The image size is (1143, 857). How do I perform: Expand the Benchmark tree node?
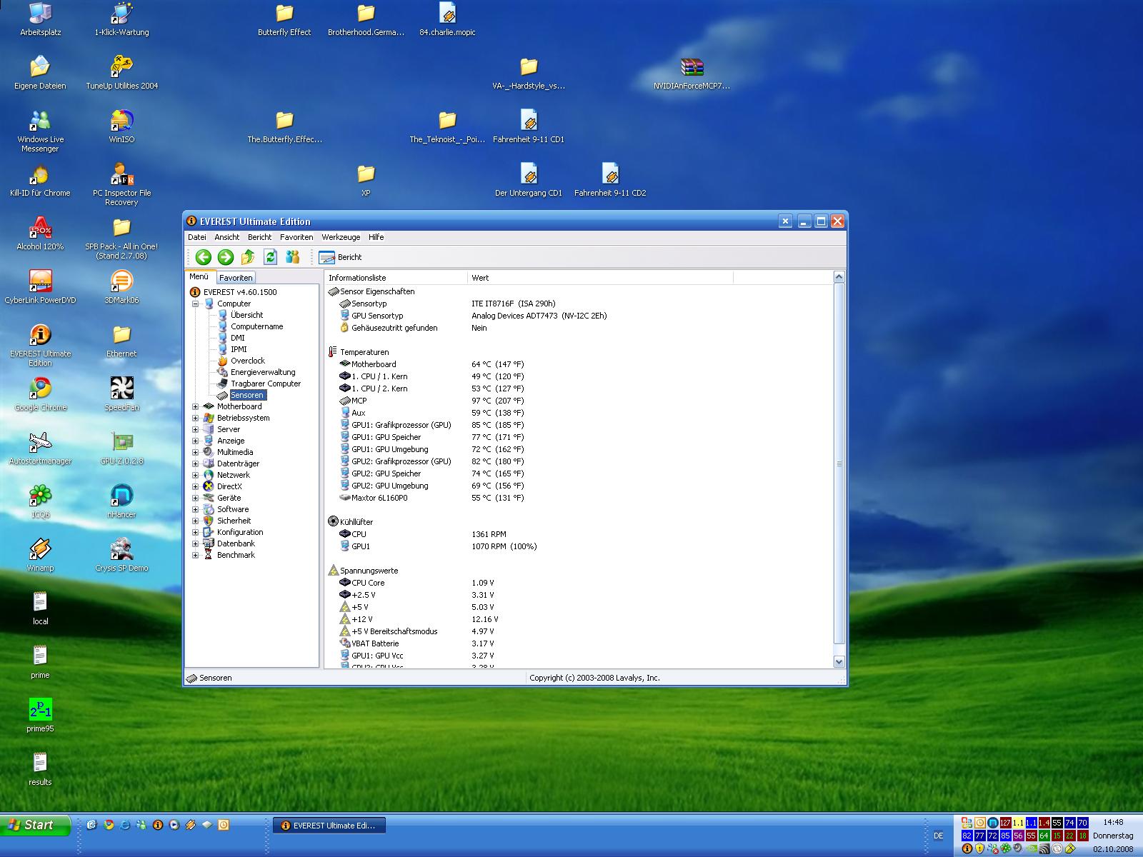[195, 555]
